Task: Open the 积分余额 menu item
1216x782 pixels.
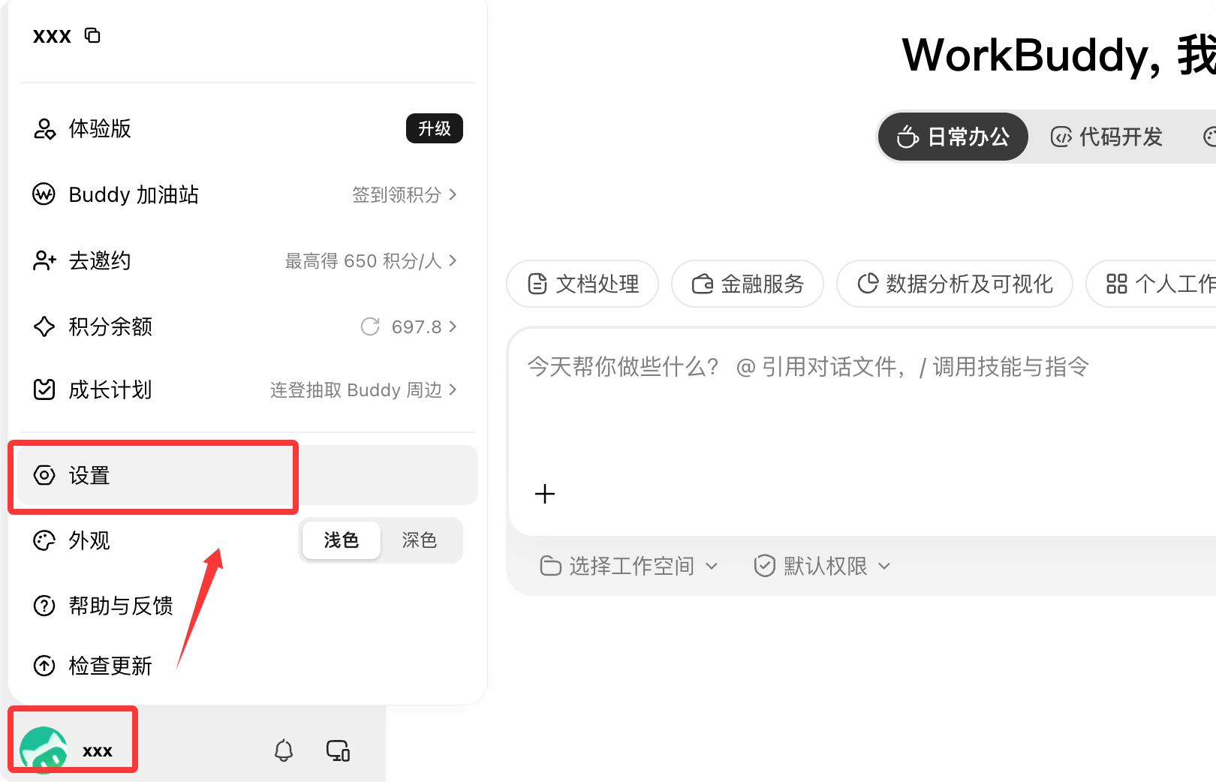Action: [x=248, y=326]
